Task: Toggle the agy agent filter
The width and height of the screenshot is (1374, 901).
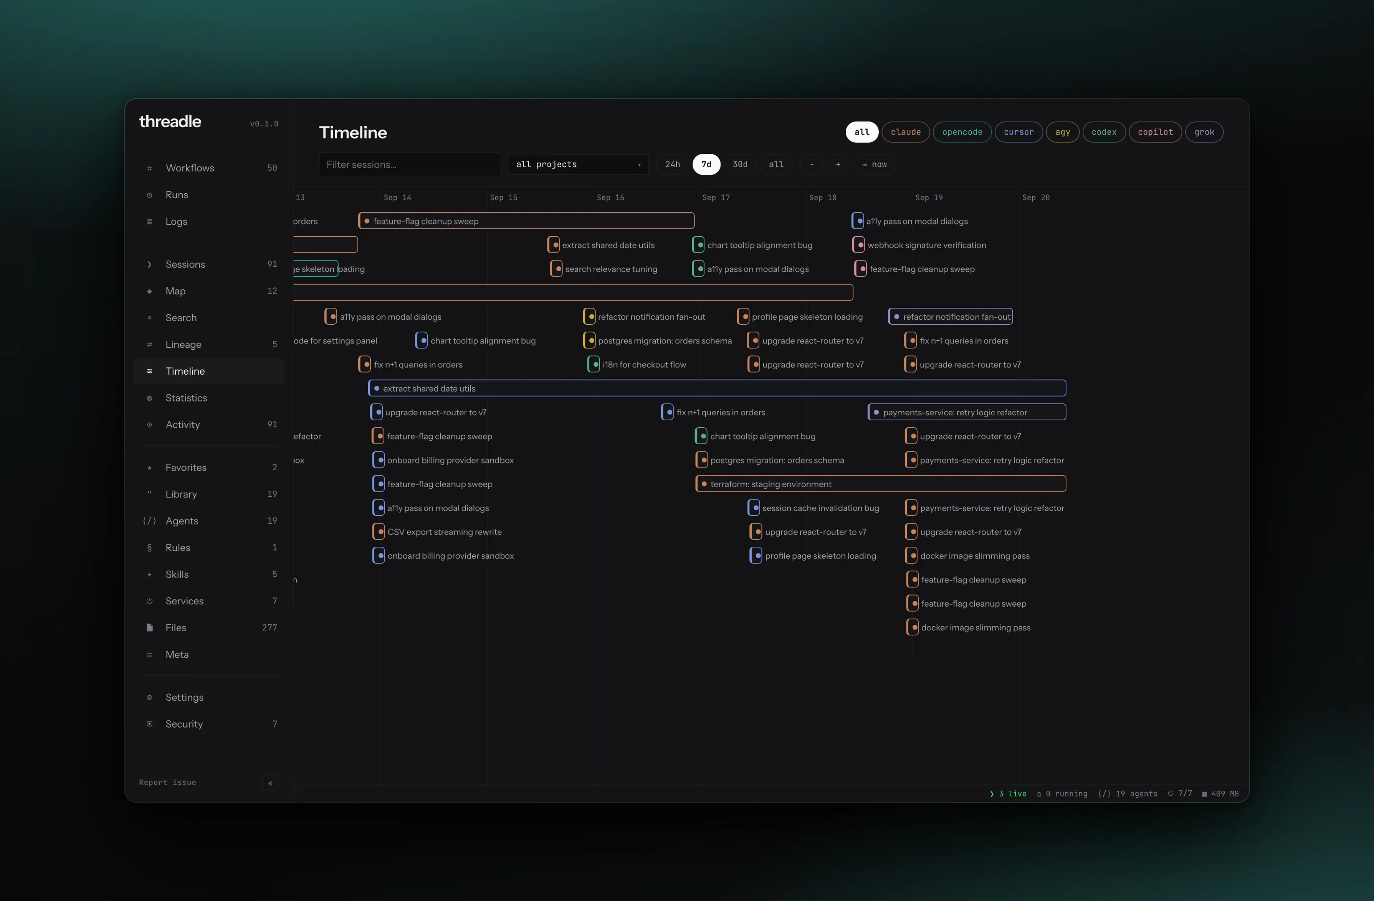Action: coord(1063,132)
